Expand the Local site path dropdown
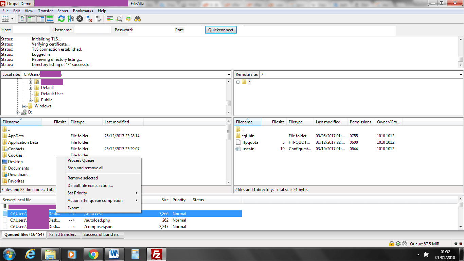Viewport: 464px width, 261px height. point(229,74)
